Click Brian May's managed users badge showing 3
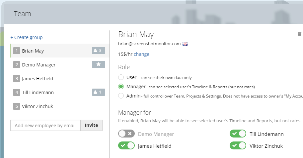 [98, 51]
